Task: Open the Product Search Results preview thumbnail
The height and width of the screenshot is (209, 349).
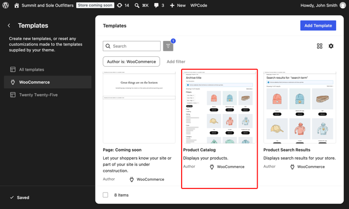Action: coord(300,107)
